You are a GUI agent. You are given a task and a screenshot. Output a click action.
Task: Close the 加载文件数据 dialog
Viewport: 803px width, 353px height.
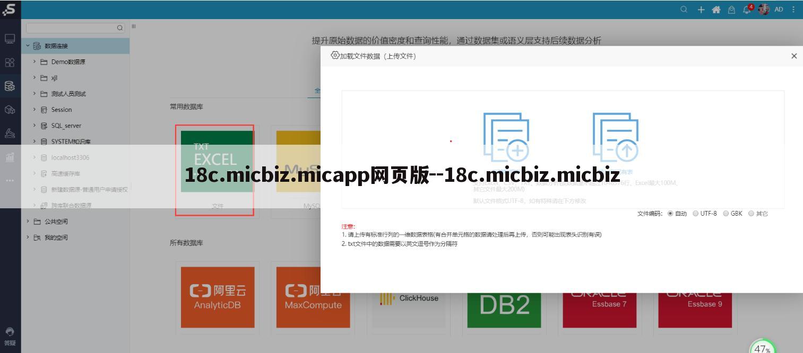(794, 56)
